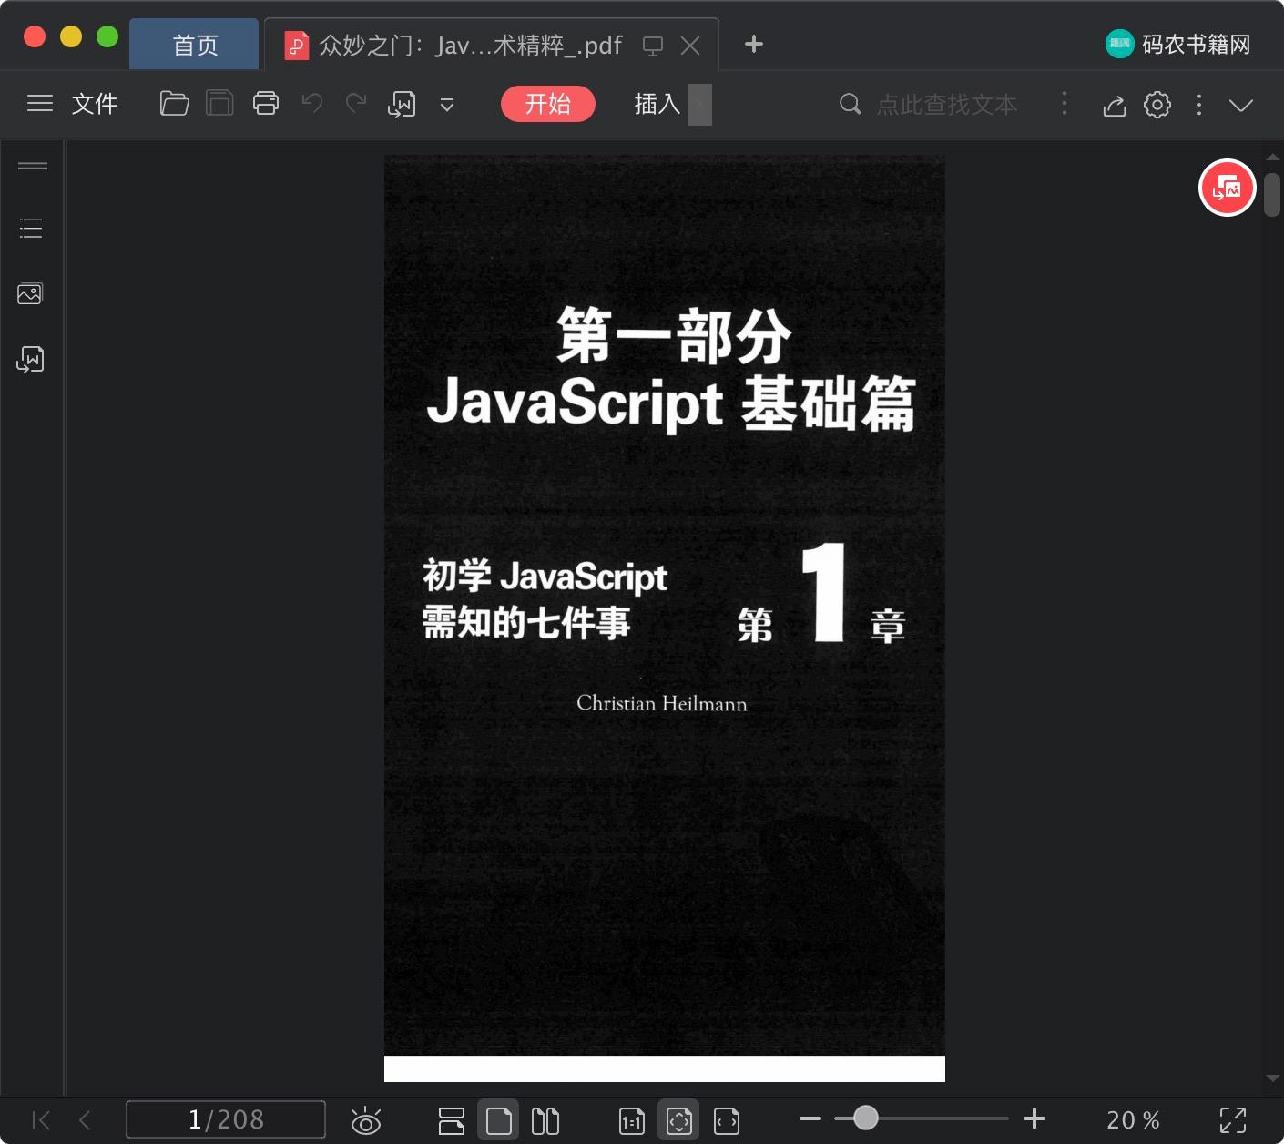Viewport: 1284px width, 1144px height.
Task: Click the zoom slider handle
Action: 866,1118
